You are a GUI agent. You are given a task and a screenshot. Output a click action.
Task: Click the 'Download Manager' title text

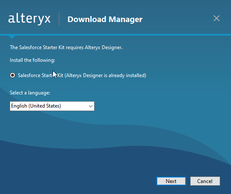[105, 19]
